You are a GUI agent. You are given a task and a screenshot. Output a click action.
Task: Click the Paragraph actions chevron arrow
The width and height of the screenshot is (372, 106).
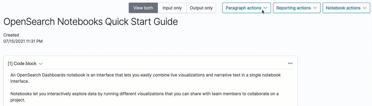tap(265, 8)
